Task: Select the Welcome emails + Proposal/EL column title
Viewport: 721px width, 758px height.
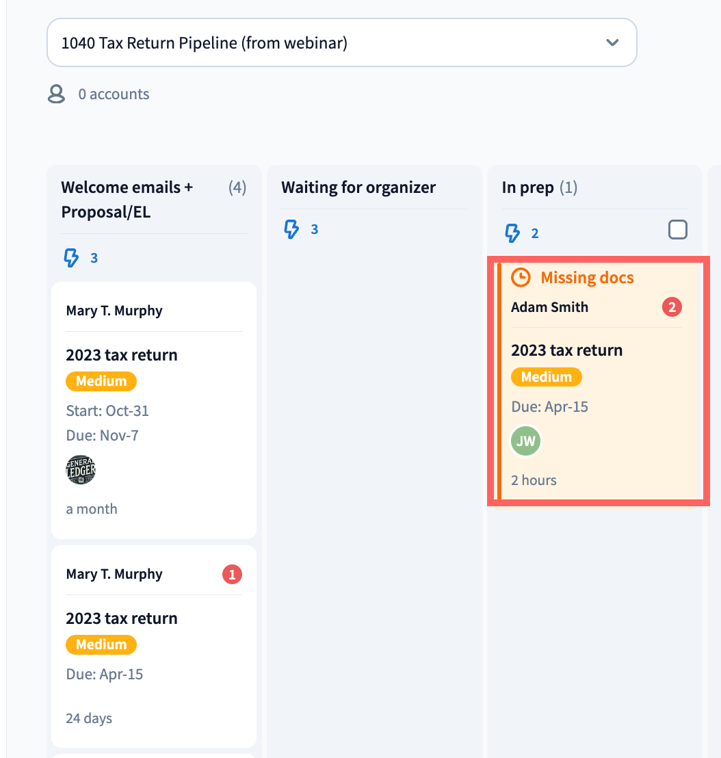Action: click(x=127, y=200)
